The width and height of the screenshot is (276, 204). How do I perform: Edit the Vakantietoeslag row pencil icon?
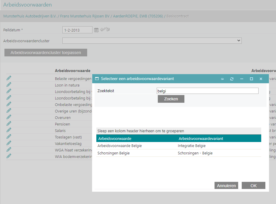[9, 143]
